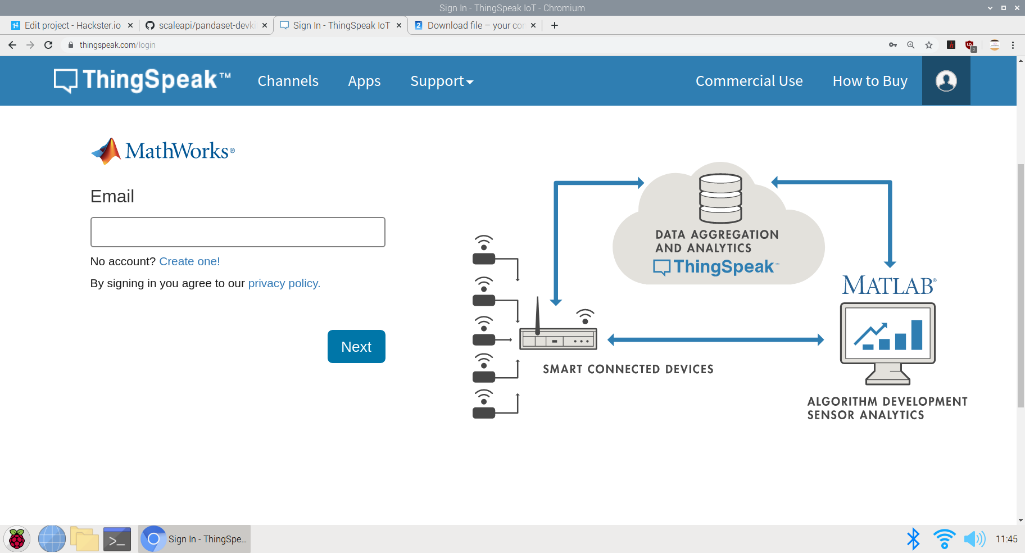1025x553 pixels.
Task: Open Chromium three-dot menu
Action: pyautogui.click(x=1013, y=45)
